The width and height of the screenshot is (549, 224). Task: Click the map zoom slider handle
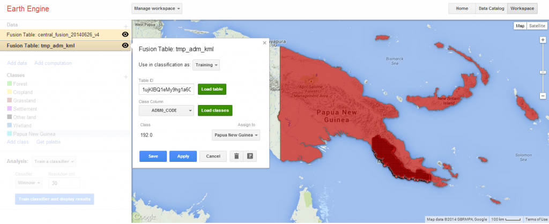[543, 72]
